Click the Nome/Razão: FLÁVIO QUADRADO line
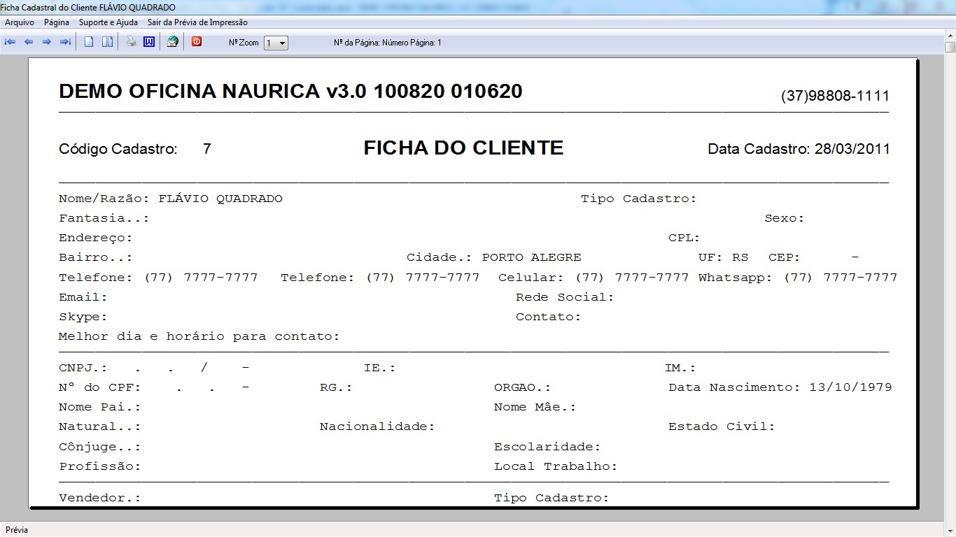Viewport: 956px width, 537px height. 171,199
